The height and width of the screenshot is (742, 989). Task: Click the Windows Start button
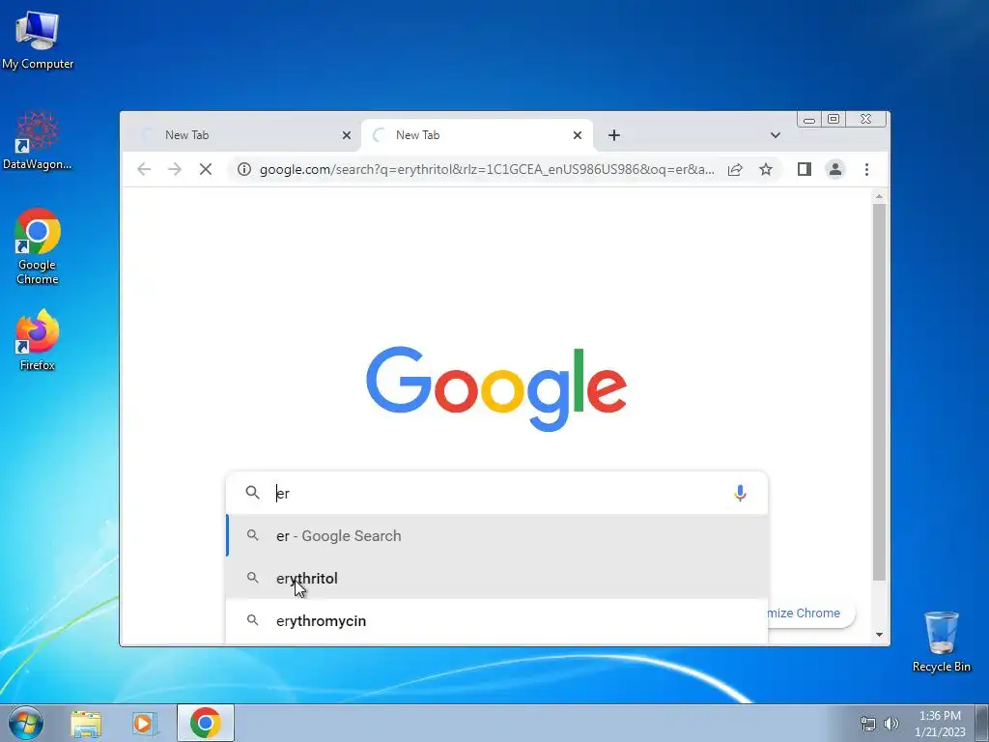point(26,723)
